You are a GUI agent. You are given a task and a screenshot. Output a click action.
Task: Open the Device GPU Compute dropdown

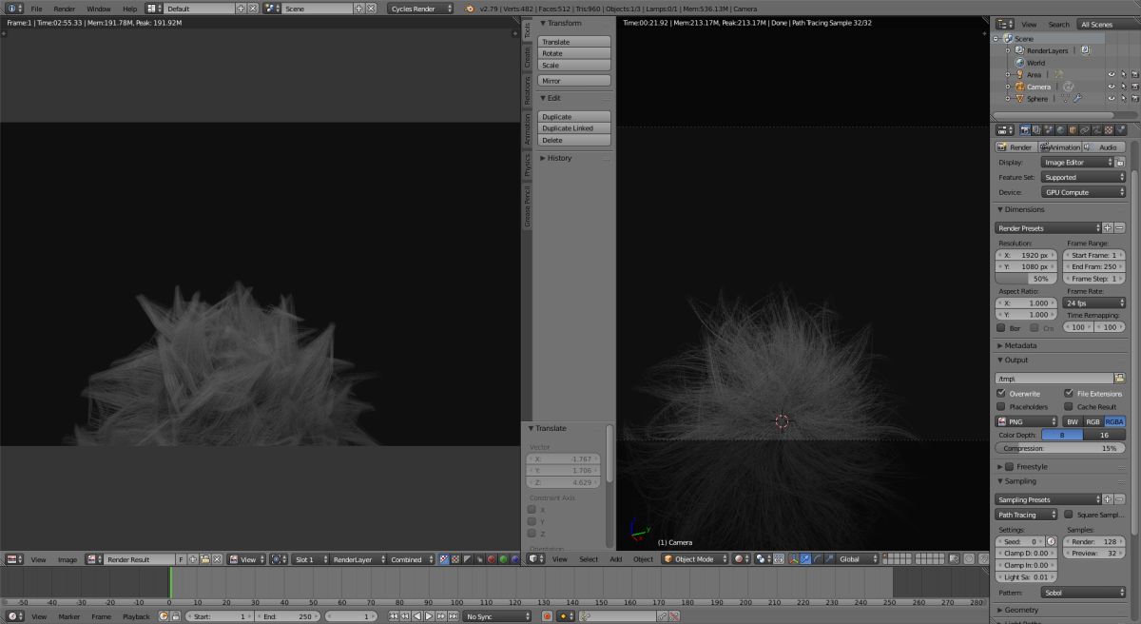(1083, 192)
